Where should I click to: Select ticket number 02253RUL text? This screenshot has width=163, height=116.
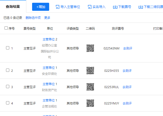coord(112,87)
